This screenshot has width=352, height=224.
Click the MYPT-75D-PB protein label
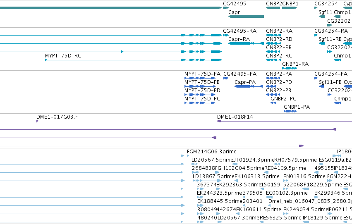tap(202, 82)
